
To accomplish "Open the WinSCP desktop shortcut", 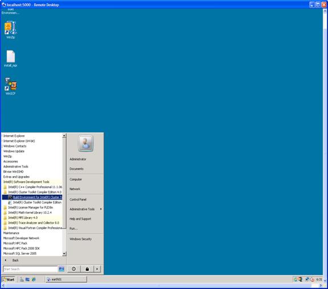I will [x=10, y=86].
